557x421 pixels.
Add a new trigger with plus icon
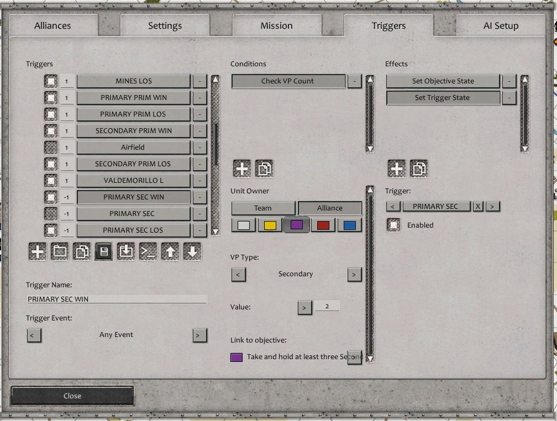[x=38, y=252]
